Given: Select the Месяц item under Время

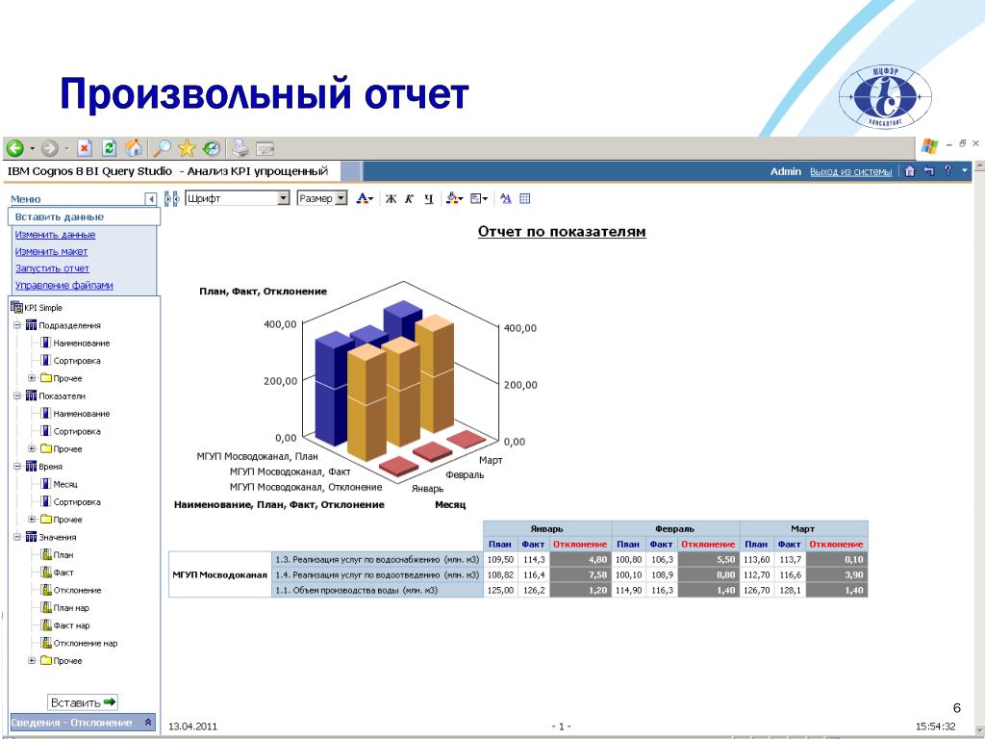Looking at the screenshot, I should click(x=65, y=484).
